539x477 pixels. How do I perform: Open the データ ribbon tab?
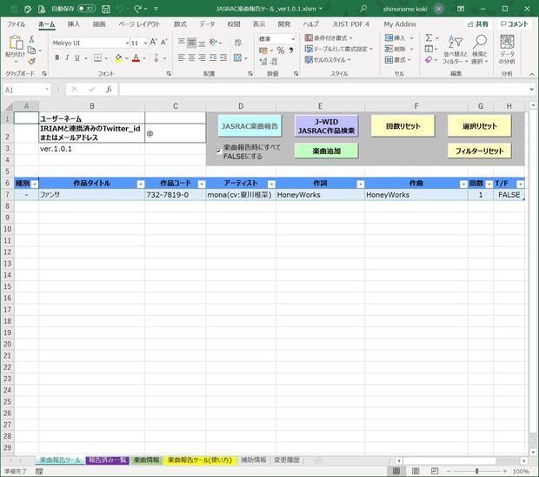[x=207, y=24]
